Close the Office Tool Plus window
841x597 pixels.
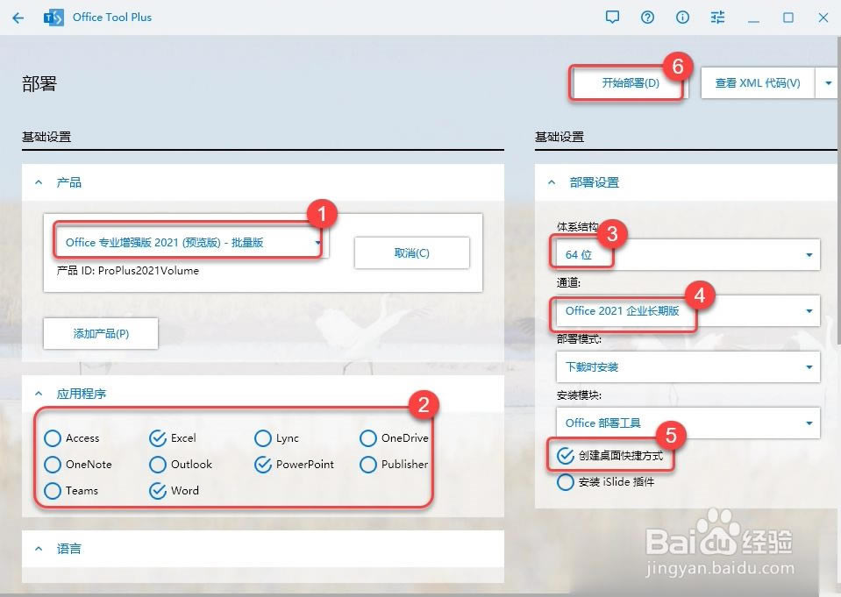[x=823, y=18]
